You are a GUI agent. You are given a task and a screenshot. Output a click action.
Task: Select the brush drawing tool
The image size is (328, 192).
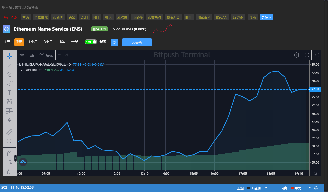(9, 84)
